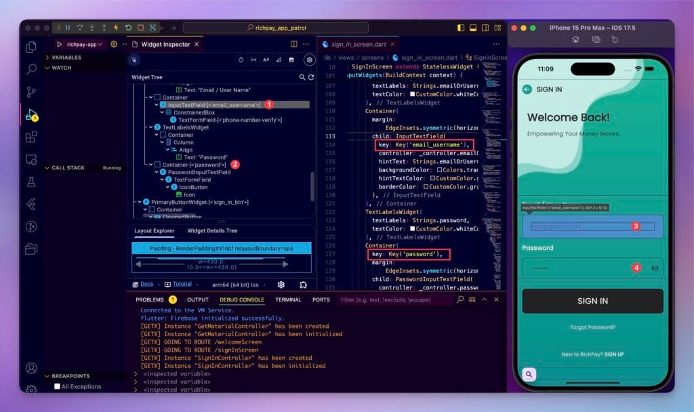This screenshot has width=694, height=412.
Task: Open the Widget Details Tree tab
Action: pyautogui.click(x=212, y=230)
